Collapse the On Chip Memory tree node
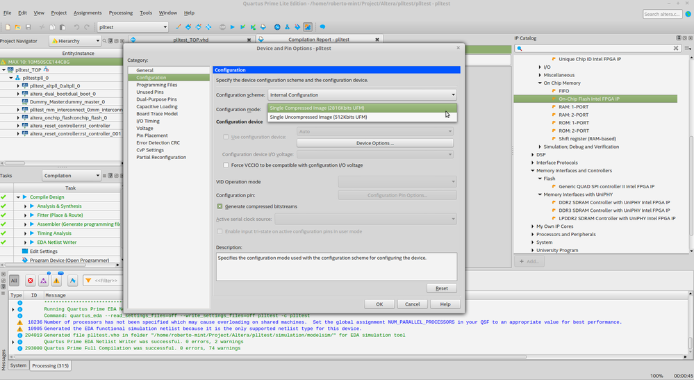Screen dimensions: 694x380 coord(540,83)
